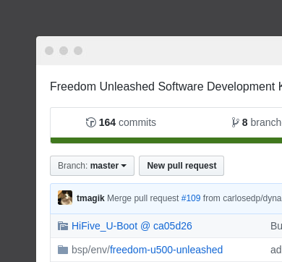Open tmagik's avatar thumbnail
This screenshot has width=282, height=262.
(x=65, y=198)
